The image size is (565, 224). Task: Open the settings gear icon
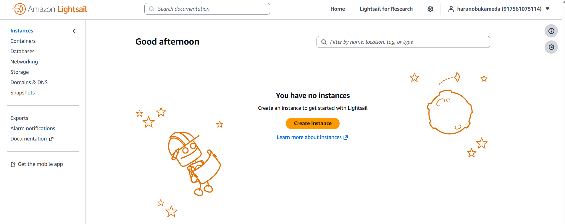(x=430, y=9)
